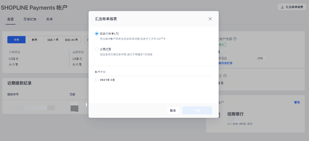Choose the 过去 30 天 filter
The image size is (309, 141).
point(71,40)
